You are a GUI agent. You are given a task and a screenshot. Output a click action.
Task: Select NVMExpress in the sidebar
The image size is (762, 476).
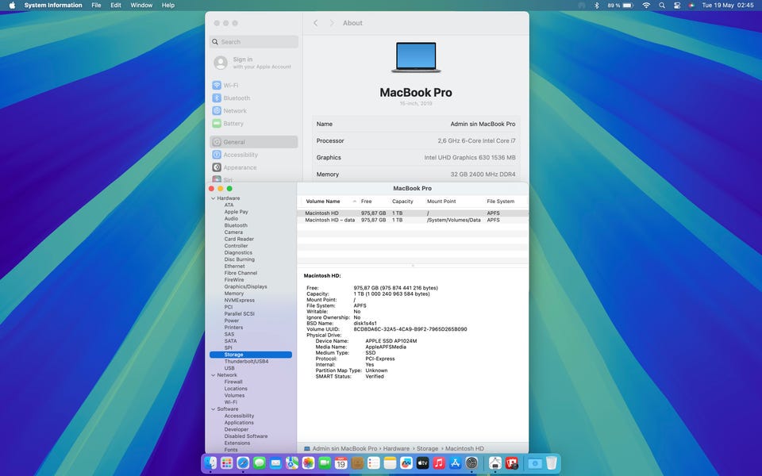(239, 300)
